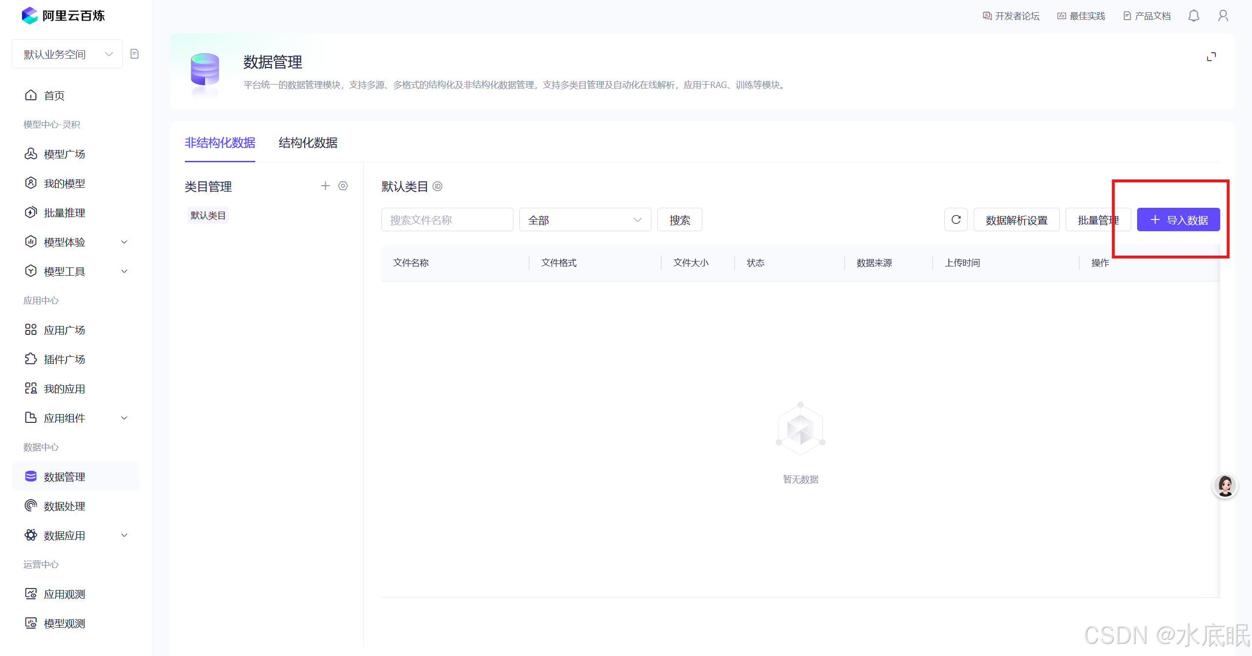The height and width of the screenshot is (656, 1252).
Task: Click the 开发者论坛 link
Action: point(1011,16)
